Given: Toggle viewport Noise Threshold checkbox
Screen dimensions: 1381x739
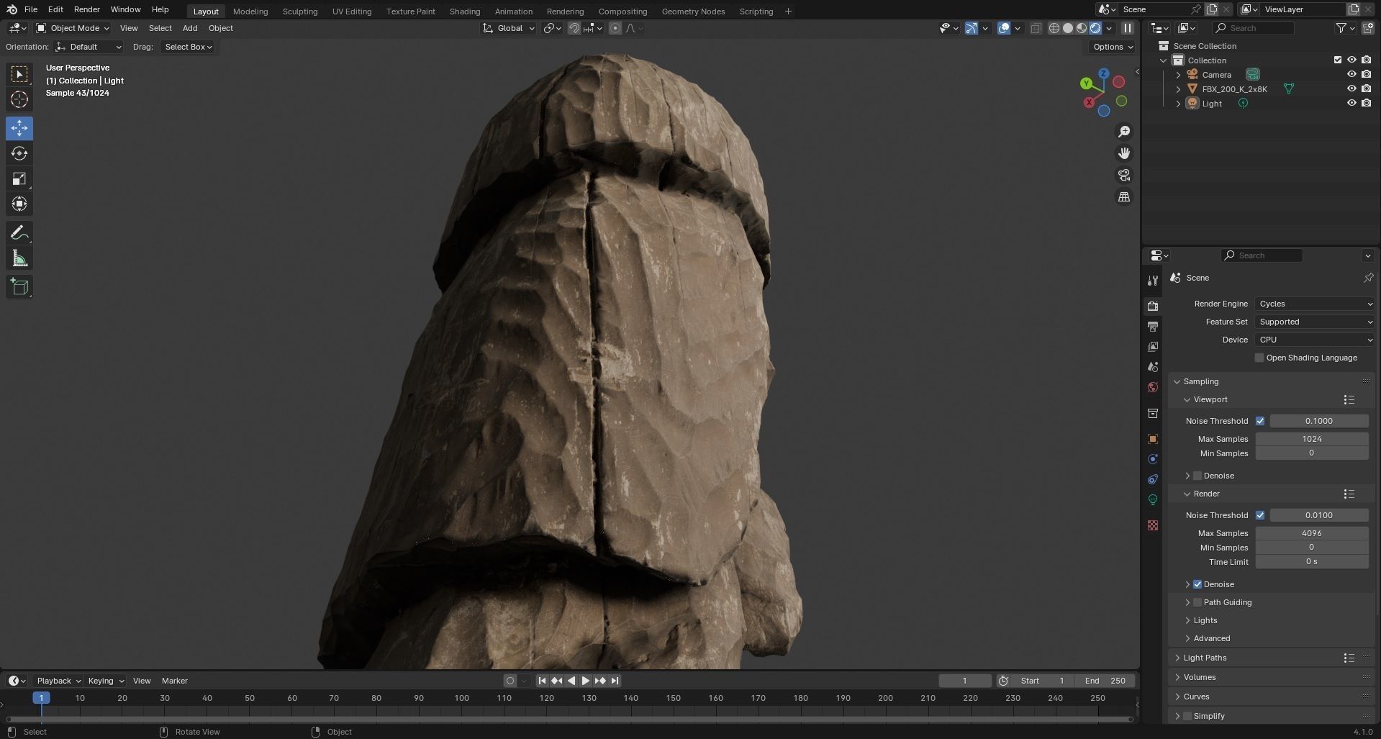Looking at the screenshot, I should [x=1260, y=421].
